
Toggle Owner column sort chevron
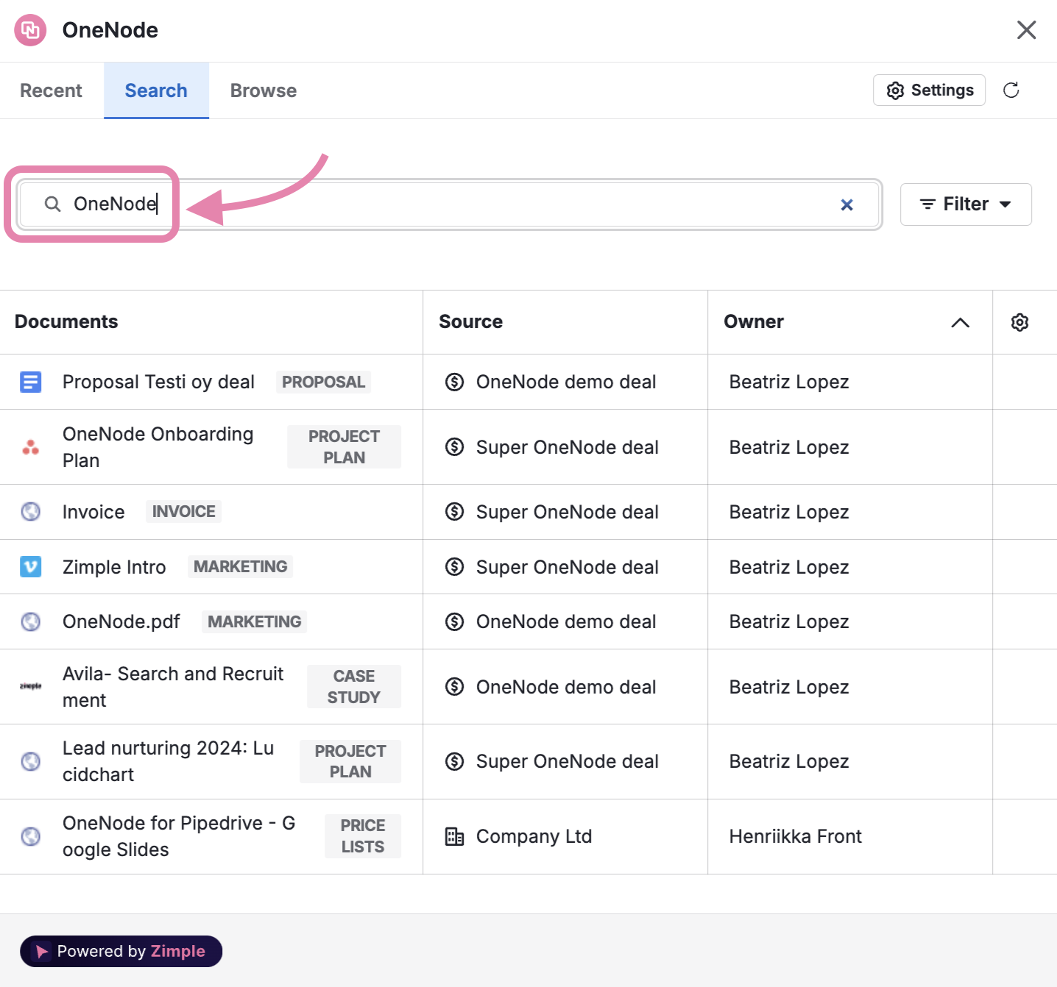coord(961,323)
